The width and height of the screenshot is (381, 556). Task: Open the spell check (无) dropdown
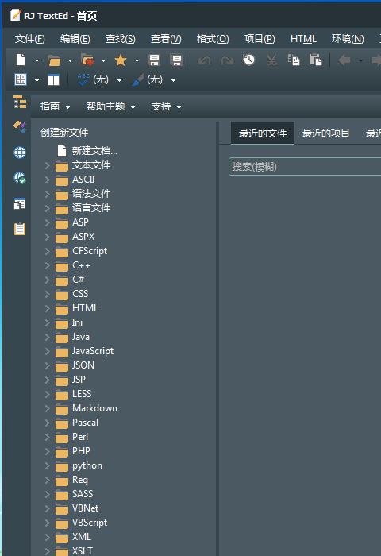coord(119,80)
